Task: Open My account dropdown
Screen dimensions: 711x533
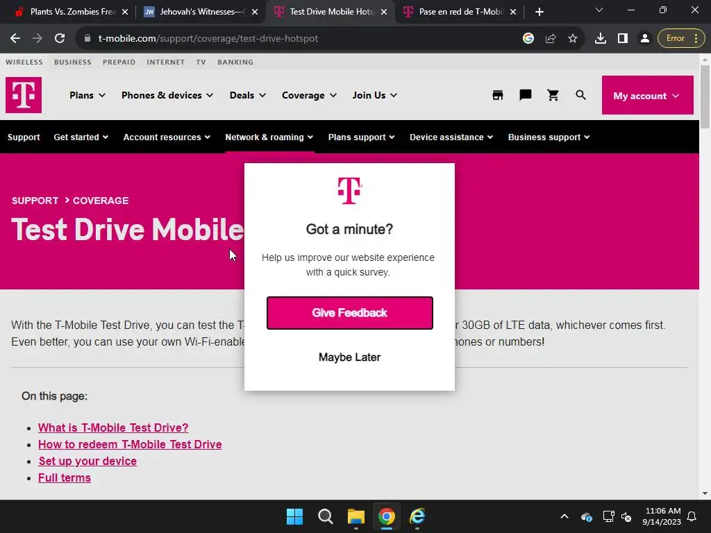Action: pos(647,95)
